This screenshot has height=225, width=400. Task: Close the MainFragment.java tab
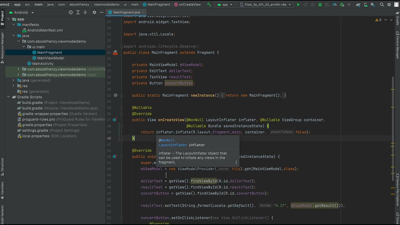143,12
